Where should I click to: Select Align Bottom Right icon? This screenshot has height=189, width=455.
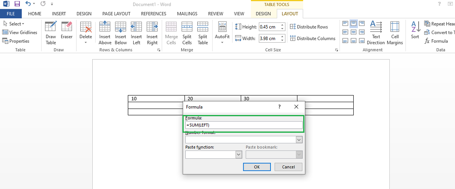tap(362, 41)
